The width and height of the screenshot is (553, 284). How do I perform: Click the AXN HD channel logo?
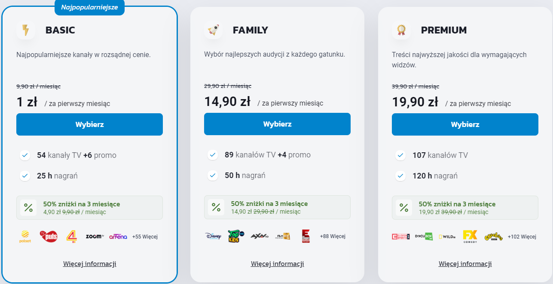tap(259, 236)
